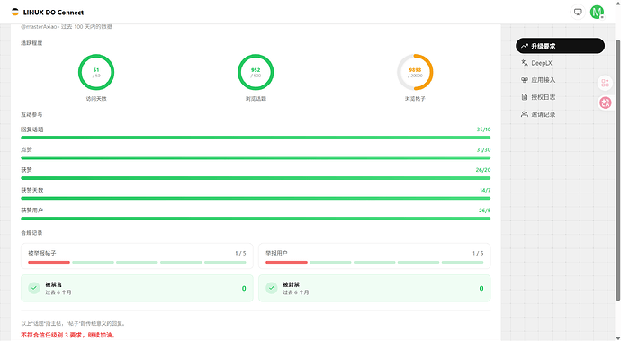This screenshot has width=621, height=341.
Task: Click the trend arrow icon beside 升级要求
Action: 525,46
